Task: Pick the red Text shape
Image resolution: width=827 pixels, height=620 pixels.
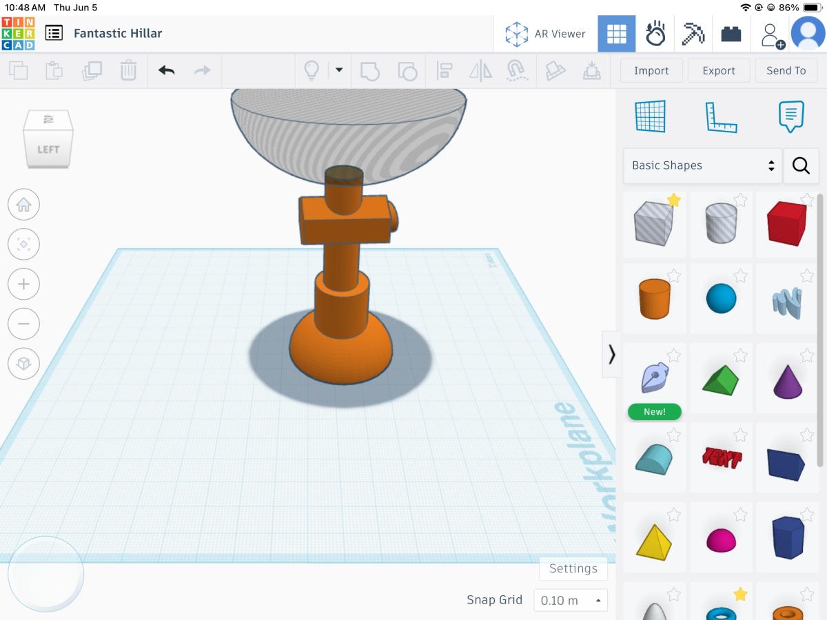Action: 721,459
